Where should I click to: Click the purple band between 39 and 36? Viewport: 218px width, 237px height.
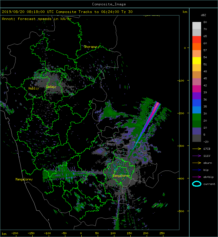click(x=197, y=96)
